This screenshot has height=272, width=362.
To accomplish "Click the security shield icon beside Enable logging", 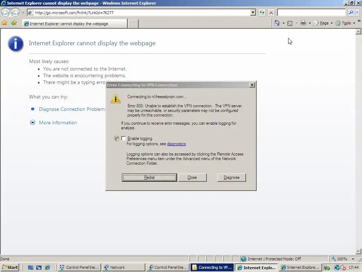I will pos(117,138).
